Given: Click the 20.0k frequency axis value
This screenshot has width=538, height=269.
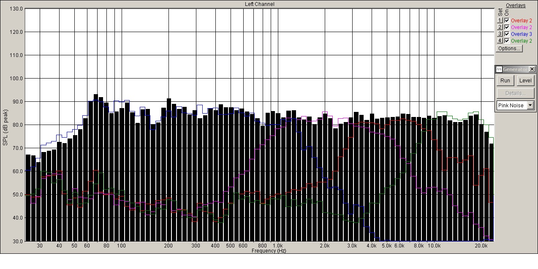Looking at the screenshot, I should click(481, 246).
